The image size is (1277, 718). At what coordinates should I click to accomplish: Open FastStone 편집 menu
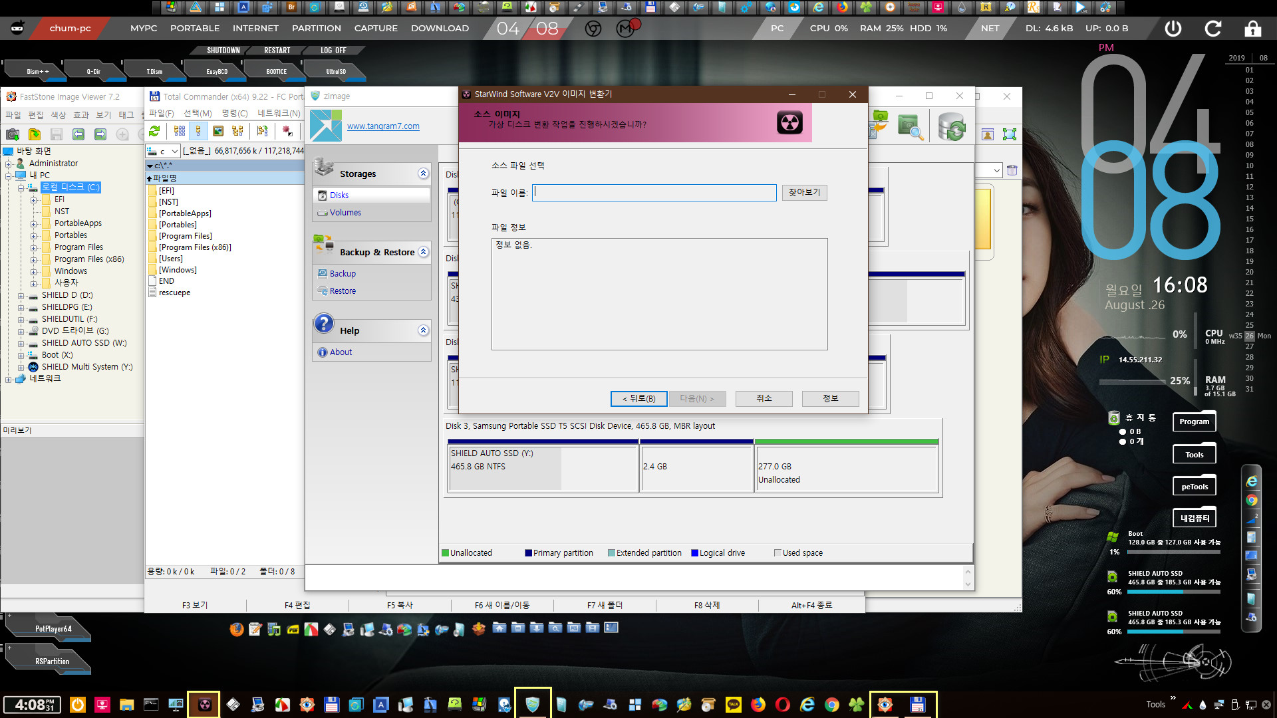click(35, 115)
